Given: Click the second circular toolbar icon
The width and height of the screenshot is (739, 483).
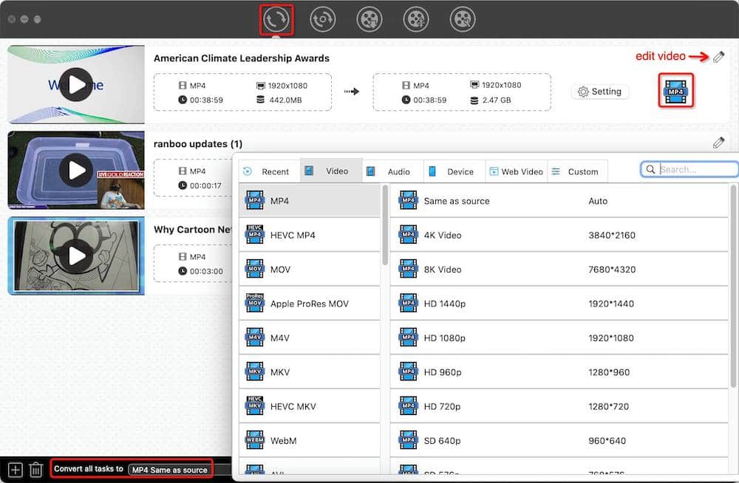Looking at the screenshot, I should (323, 19).
